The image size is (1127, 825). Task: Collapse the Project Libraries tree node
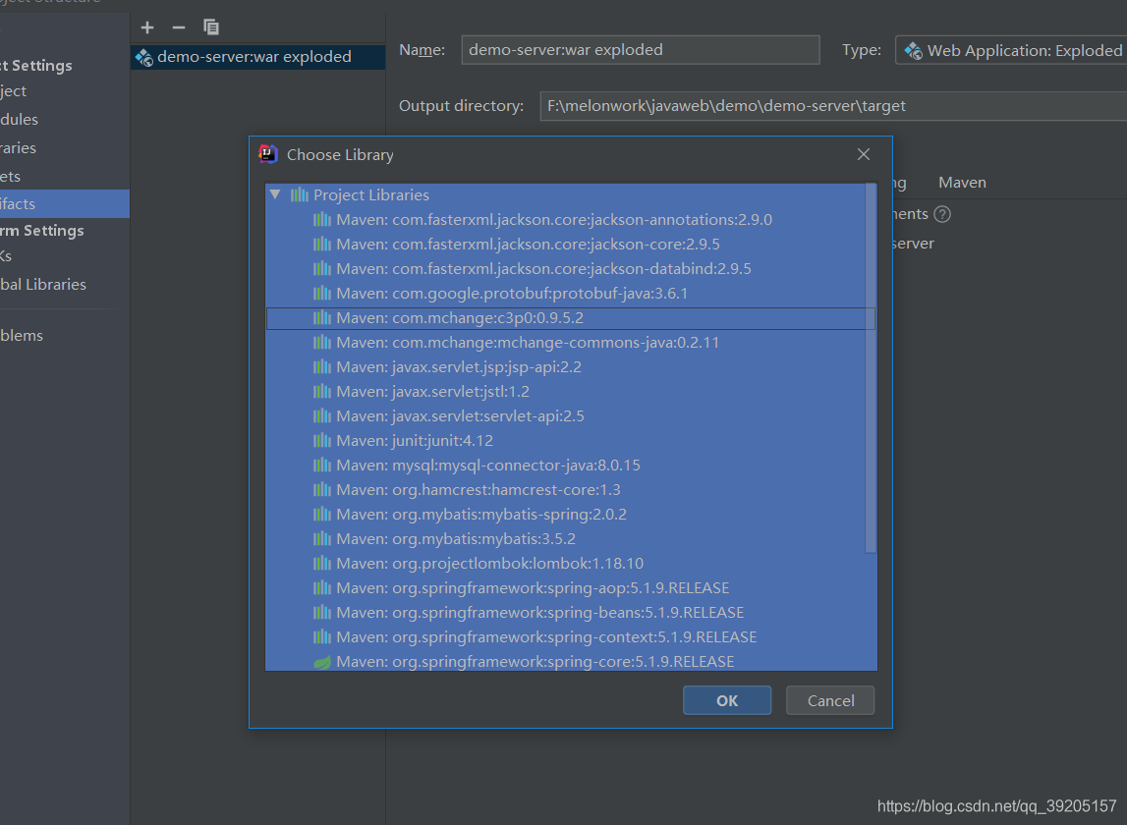pyautogui.click(x=275, y=194)
